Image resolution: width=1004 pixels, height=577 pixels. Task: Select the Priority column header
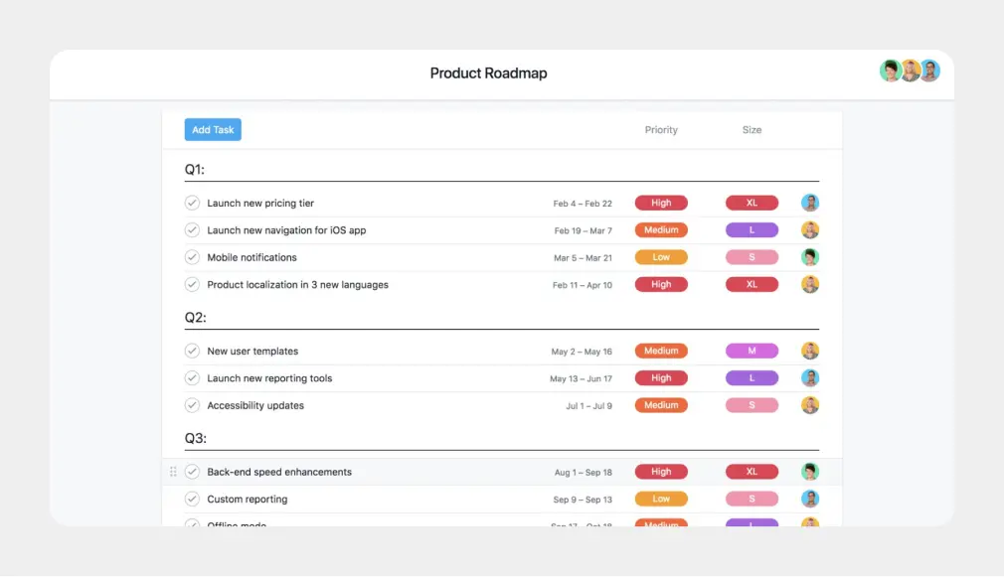(x=661, y=130)
